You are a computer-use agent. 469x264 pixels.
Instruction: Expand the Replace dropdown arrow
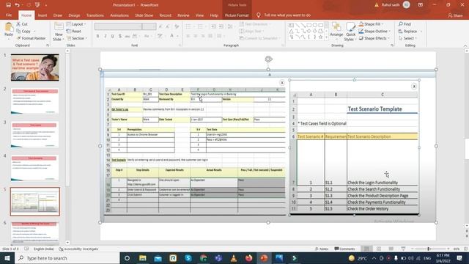coord(421,31)
